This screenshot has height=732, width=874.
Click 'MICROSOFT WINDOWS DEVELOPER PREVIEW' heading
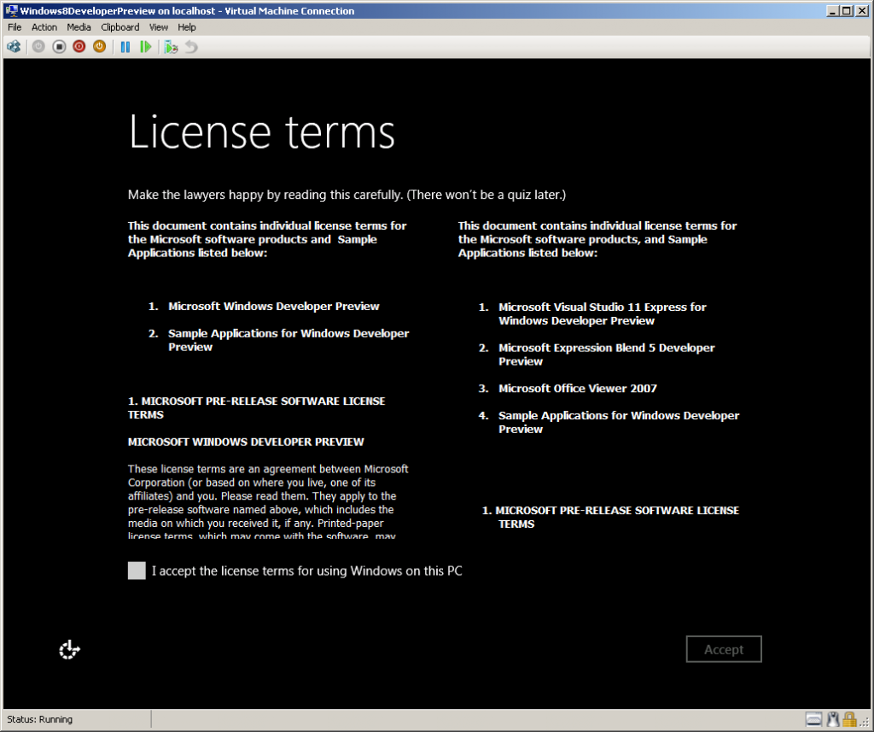click(x=246, y=442)
